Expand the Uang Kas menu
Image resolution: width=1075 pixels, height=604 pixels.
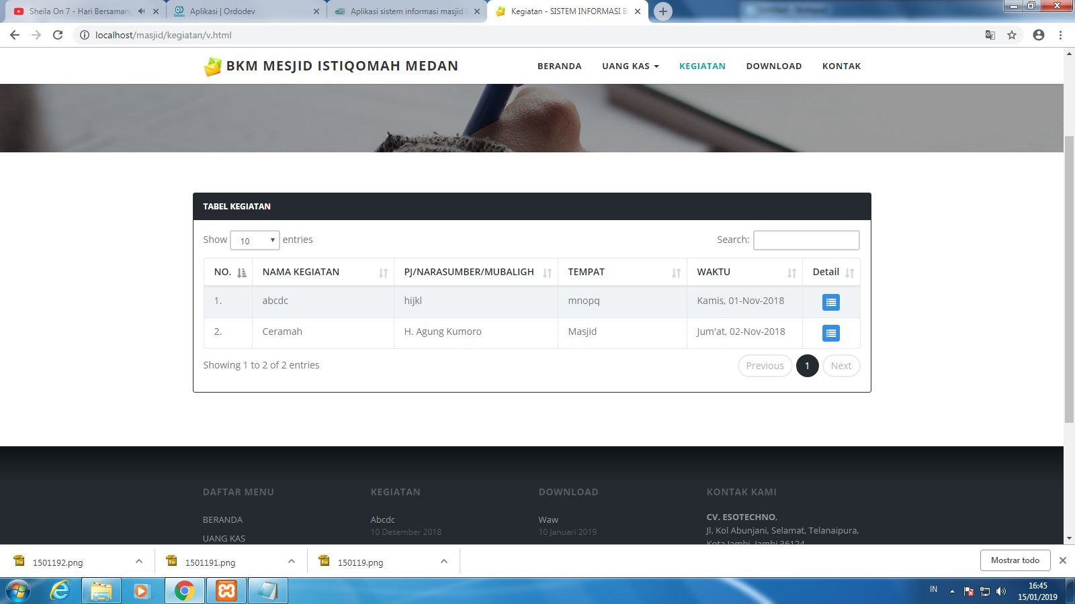point(630,66)
